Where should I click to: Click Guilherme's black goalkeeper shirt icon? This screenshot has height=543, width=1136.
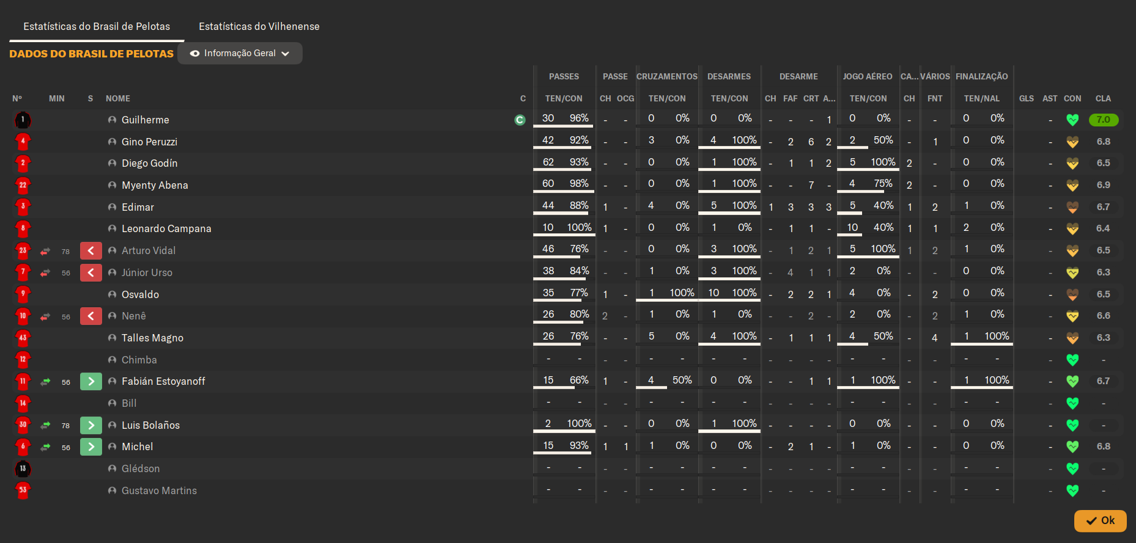[x=23, y=120]
